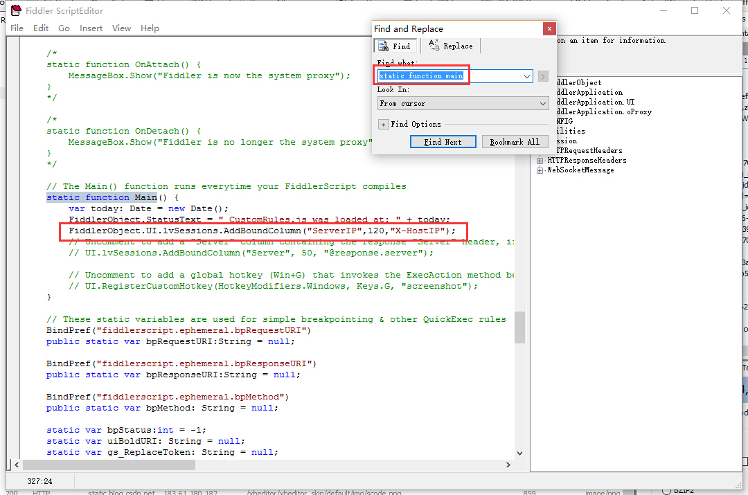Select WebSocketMessage in class tree
Image resolution: width=748 pixels, height=495 pixels.
(x=580, y=170)
